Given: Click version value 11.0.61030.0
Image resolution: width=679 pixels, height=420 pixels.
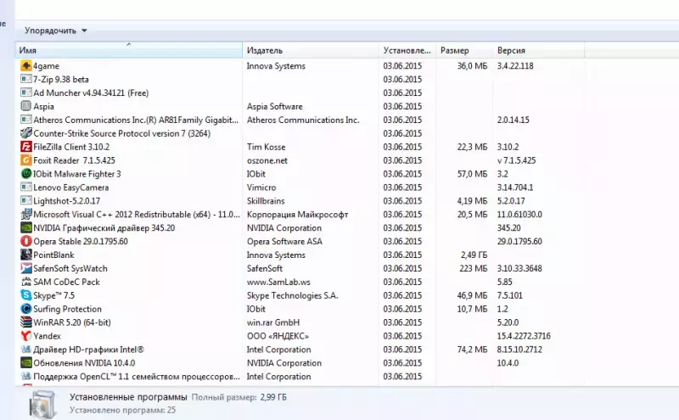Looking at the screenshot, I should [x=519, y=215].
